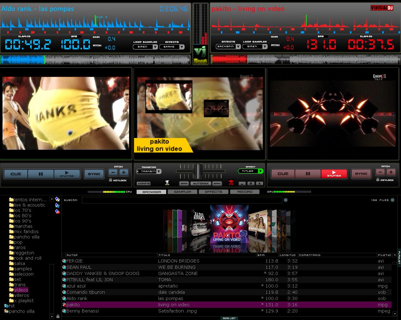Click the right BPM button beside Automix
This screenshot has height=320, width=401.
(x=217, y=183)
